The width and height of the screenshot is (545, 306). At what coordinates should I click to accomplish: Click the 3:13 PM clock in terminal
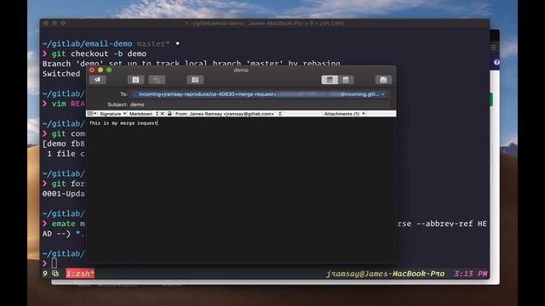(471, 274)
